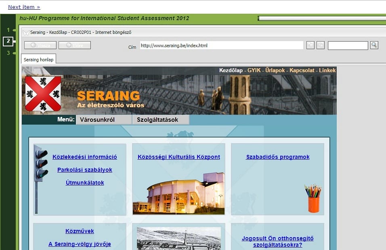Select question 2 in sidebar
The height and width of the screenshot is (250, 386).
(8, 41)
